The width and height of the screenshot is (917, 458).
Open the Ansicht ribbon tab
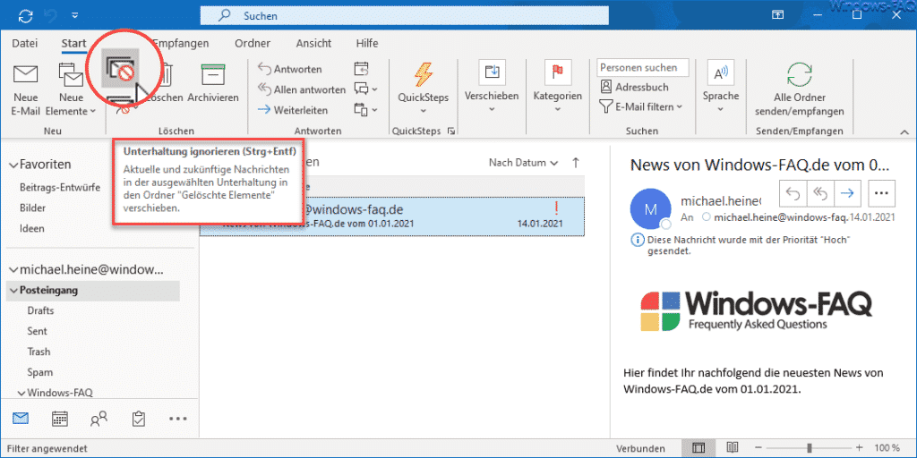pyautogui.click(x=313, y=43)
